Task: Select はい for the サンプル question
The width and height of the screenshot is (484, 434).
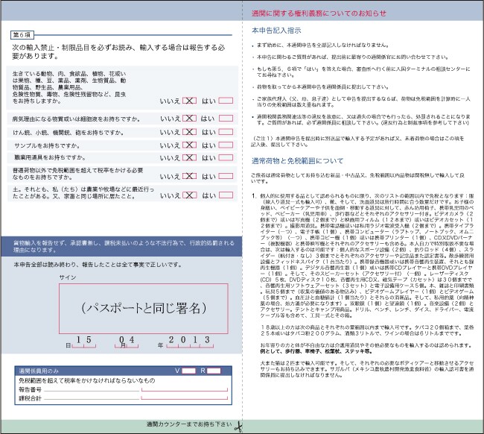Action: coord(226,145)
